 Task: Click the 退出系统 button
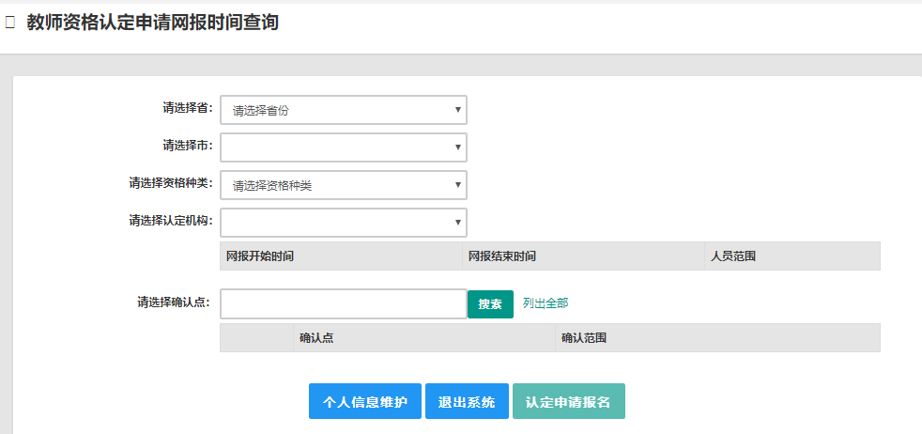click(467, 401)
